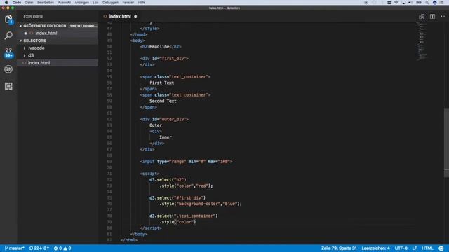Click the feedback smiley in status bar
This screenshot has height=252, width=449.
tap(441, 248)
